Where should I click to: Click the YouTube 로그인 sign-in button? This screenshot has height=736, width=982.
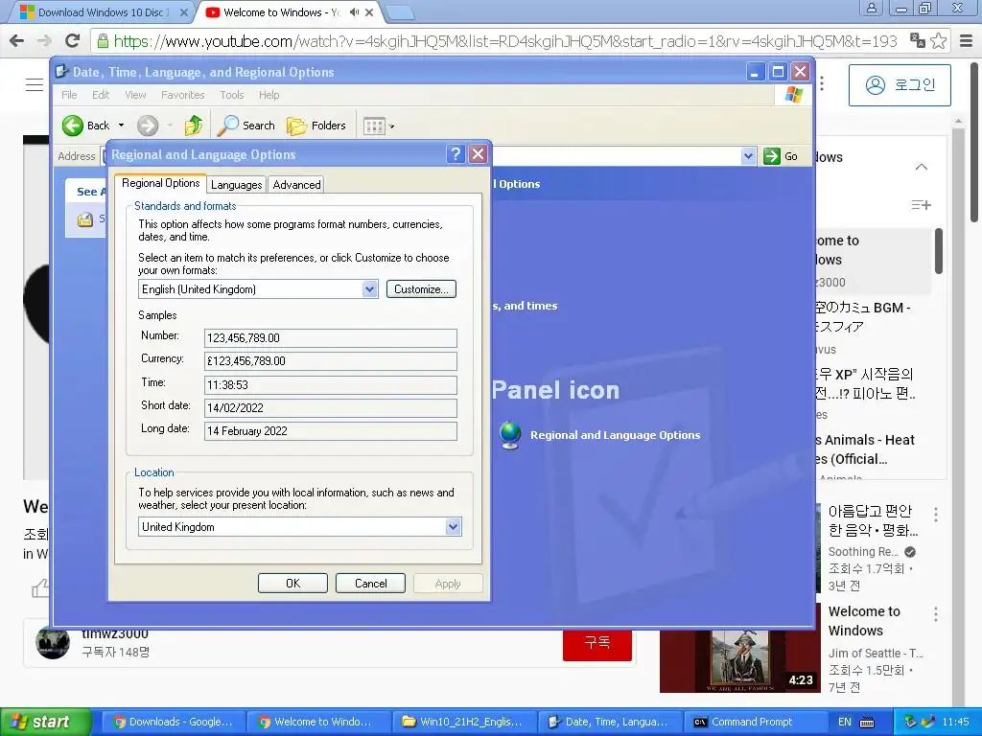[900, 85]
